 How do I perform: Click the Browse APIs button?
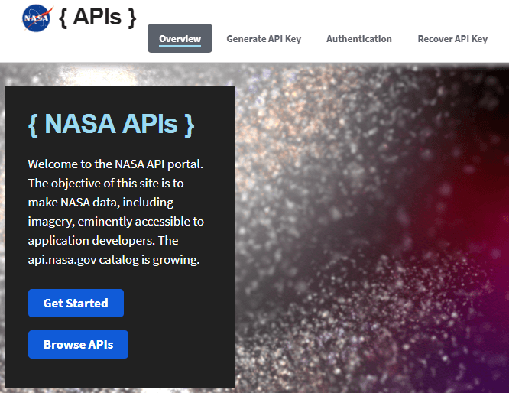78,344
